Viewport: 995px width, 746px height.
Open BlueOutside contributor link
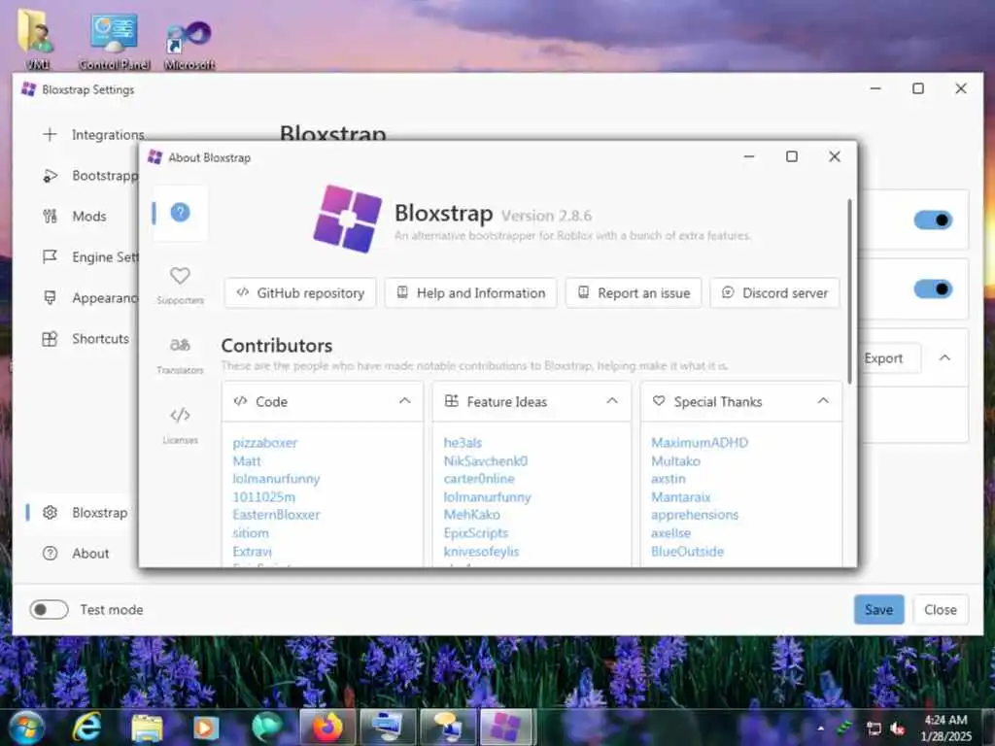[x=687, y=552]
